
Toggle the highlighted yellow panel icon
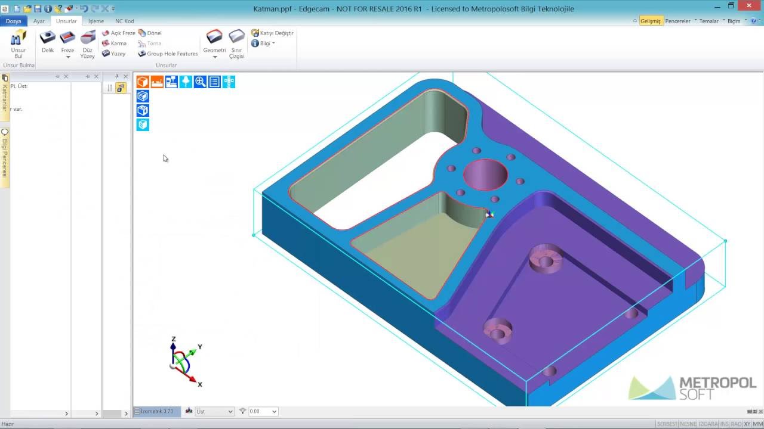(121, 88)
